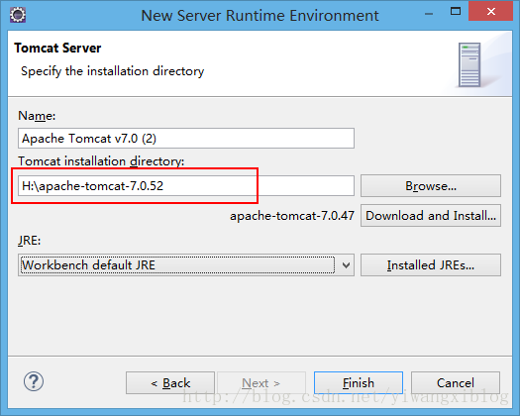Viewport: 520px width, 416px height.
Task: Maximize the dialog window
Action: coord(456,12)
